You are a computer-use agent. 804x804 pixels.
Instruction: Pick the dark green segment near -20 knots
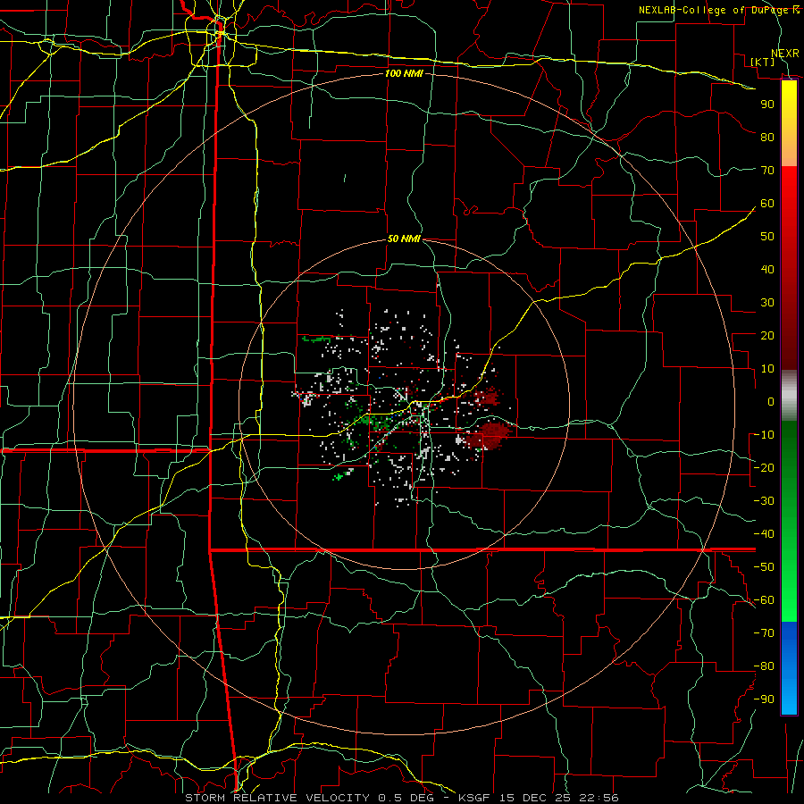[789, 464]
